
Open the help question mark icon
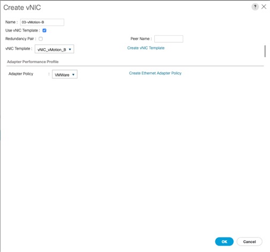point(255,7)
